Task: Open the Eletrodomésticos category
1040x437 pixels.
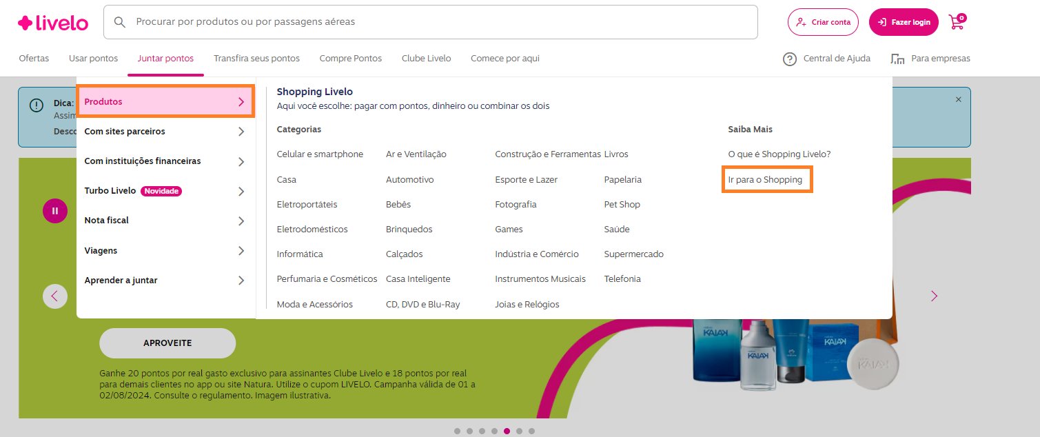Action: click(312, 230)
